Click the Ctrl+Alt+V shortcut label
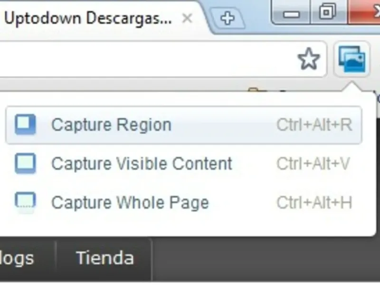Viewport: 380px width, 285px height. point(313,164)
